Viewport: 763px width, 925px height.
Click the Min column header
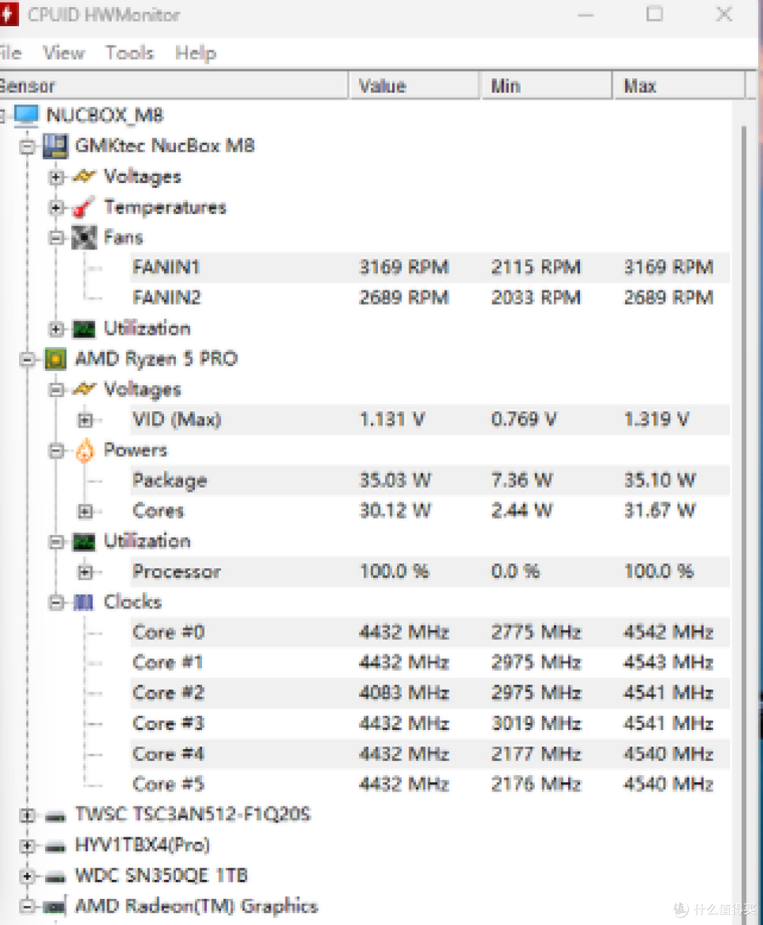pos(547,86)
